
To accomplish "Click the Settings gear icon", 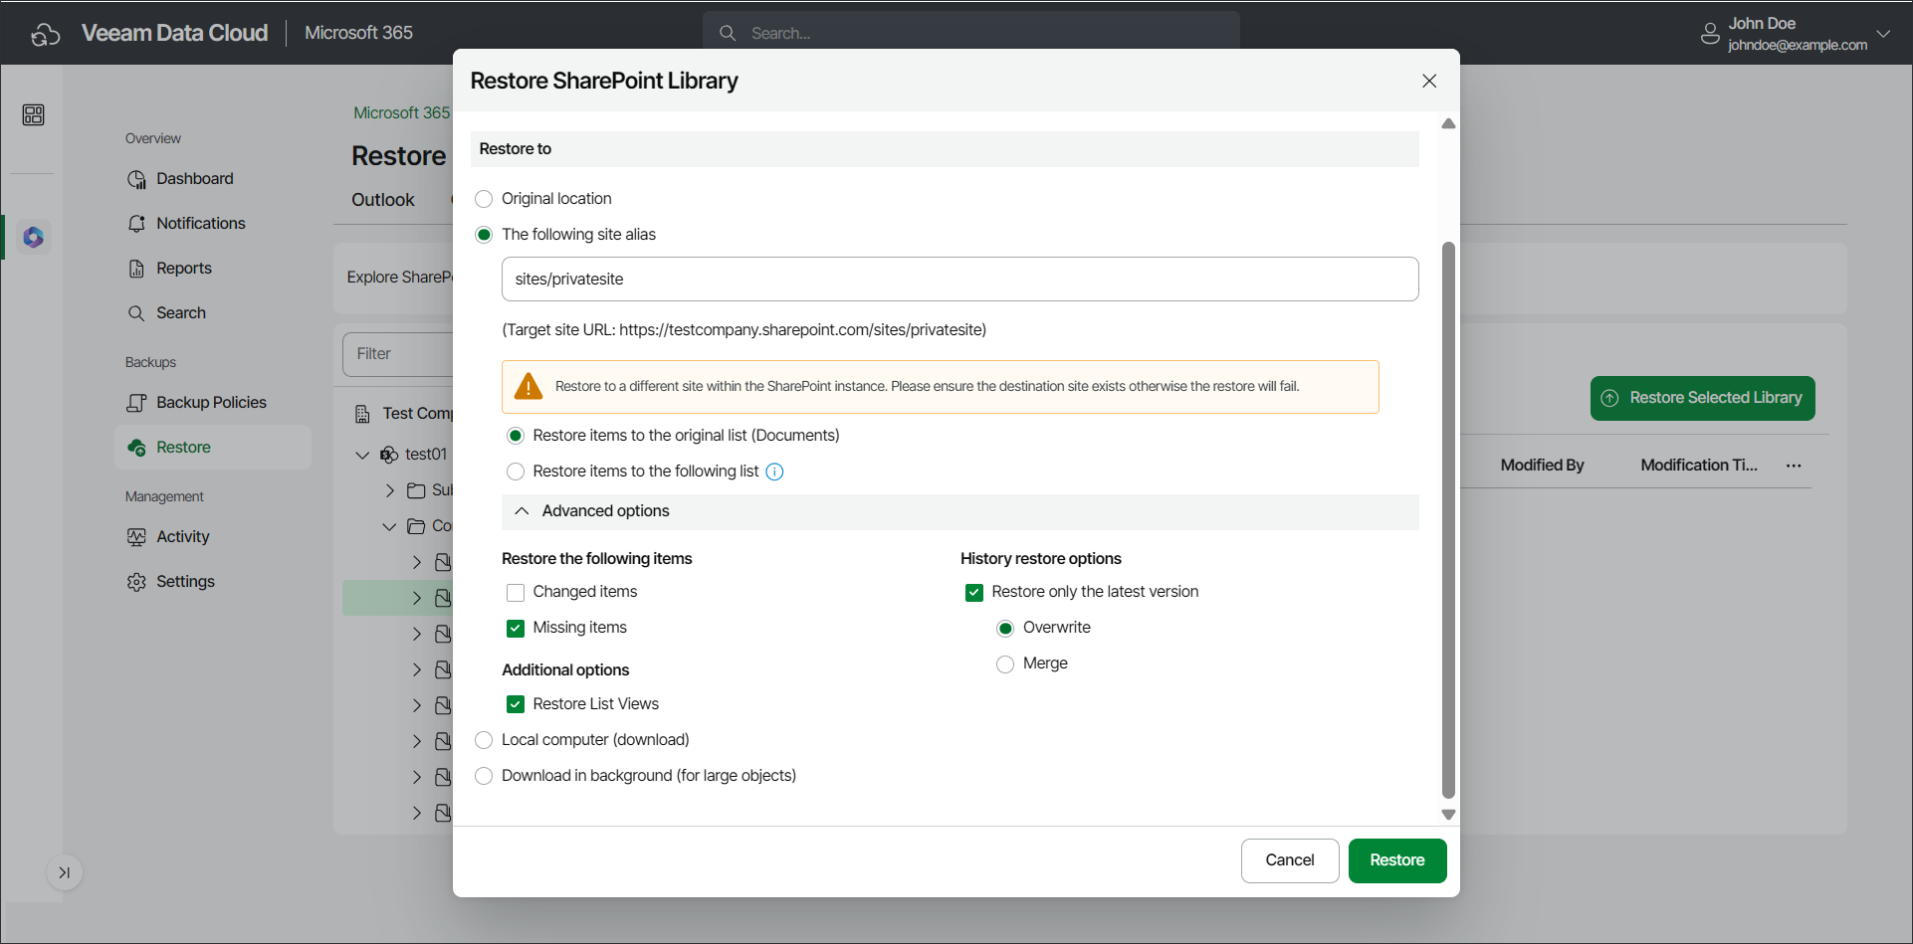I will pos(136,582).
